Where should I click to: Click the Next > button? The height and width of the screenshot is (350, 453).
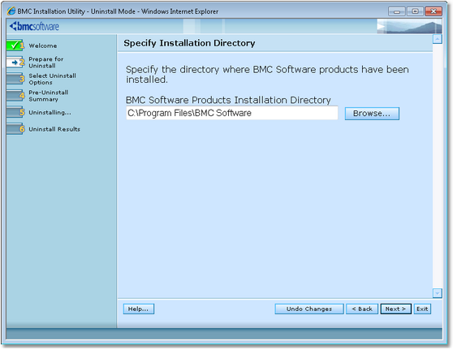coord(395,309)
